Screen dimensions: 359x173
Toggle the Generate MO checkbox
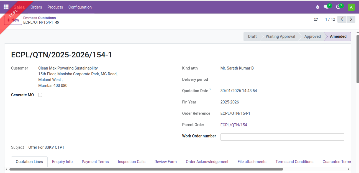pos(40,95)
